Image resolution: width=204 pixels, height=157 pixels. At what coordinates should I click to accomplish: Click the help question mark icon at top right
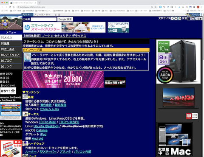pos(201,14)
